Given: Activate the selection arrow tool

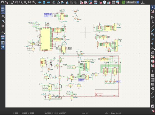Looking at the screenshot, I should 152,7.
